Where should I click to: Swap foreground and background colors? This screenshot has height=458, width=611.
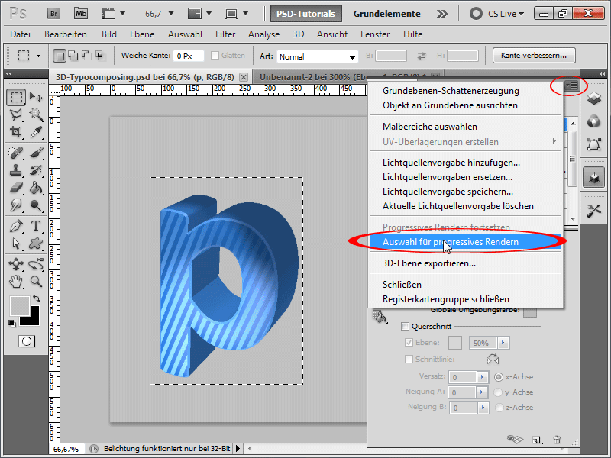(37, 298)
